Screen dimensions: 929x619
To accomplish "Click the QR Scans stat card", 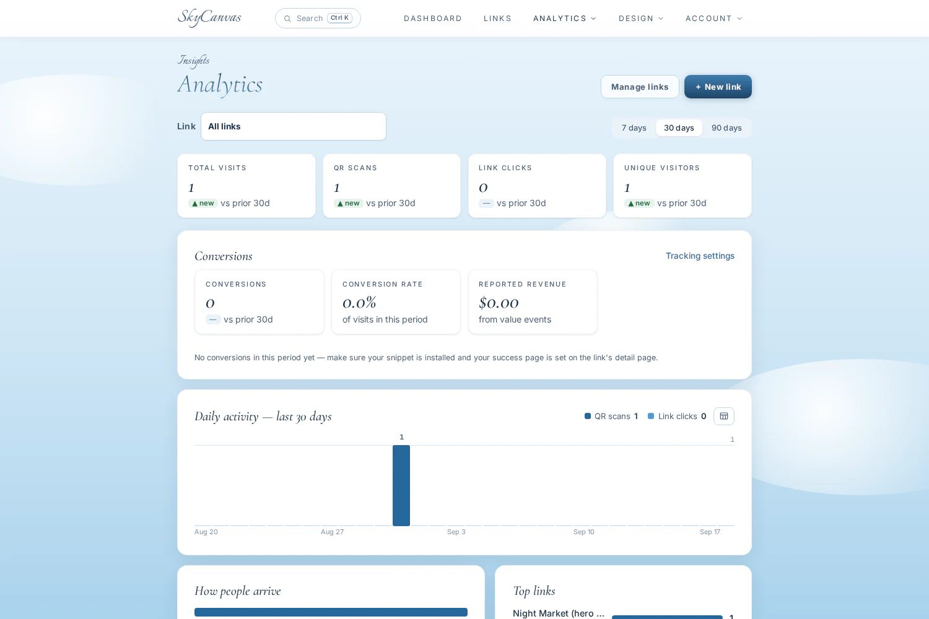I will coord(391,186).
